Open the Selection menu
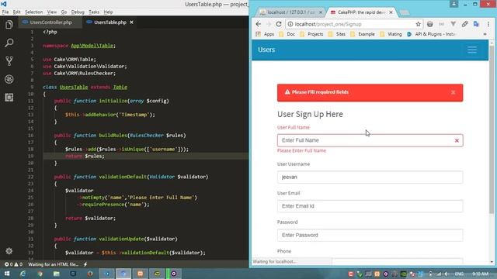497x279 pixels. click(x=34, y=12)
